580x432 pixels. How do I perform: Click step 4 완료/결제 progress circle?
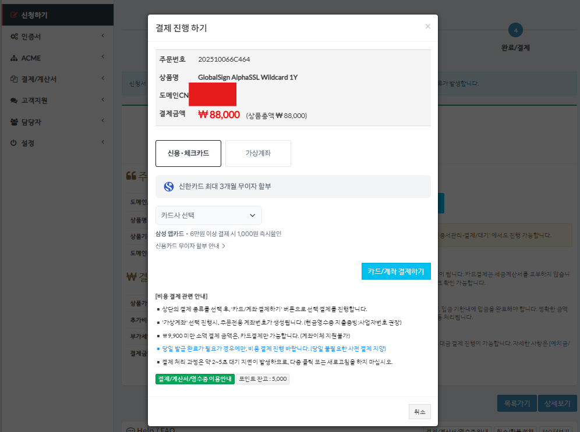(515, 30)
